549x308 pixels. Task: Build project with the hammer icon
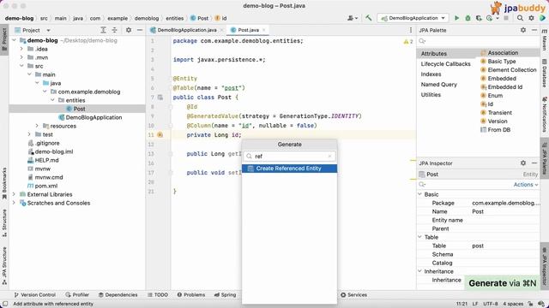(368, 18)
